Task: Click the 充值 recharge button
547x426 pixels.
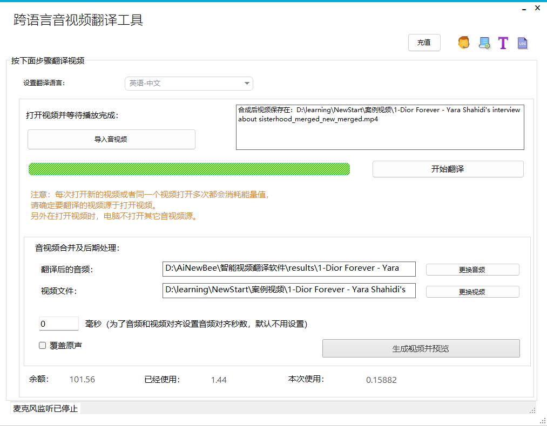Action: (x=424, y=43)
